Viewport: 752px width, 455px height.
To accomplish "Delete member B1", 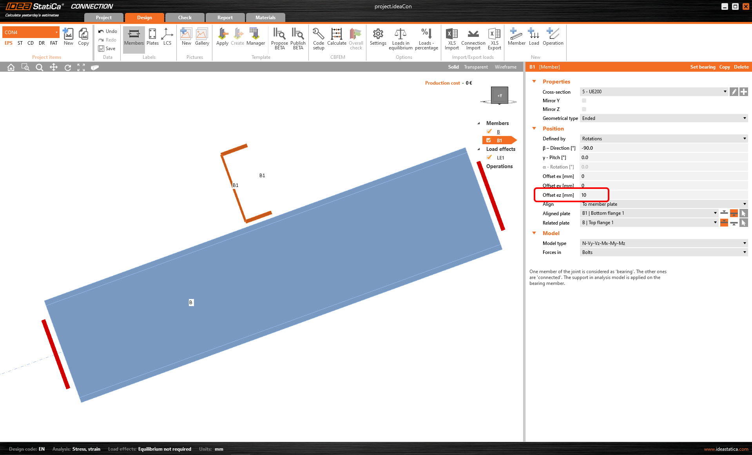I will click(741, 67).
